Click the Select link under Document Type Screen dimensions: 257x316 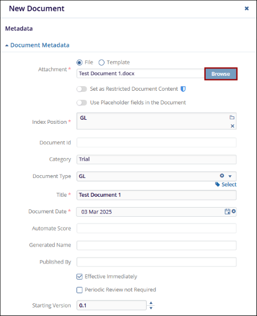pyautogui.click(x=229, y=184)
